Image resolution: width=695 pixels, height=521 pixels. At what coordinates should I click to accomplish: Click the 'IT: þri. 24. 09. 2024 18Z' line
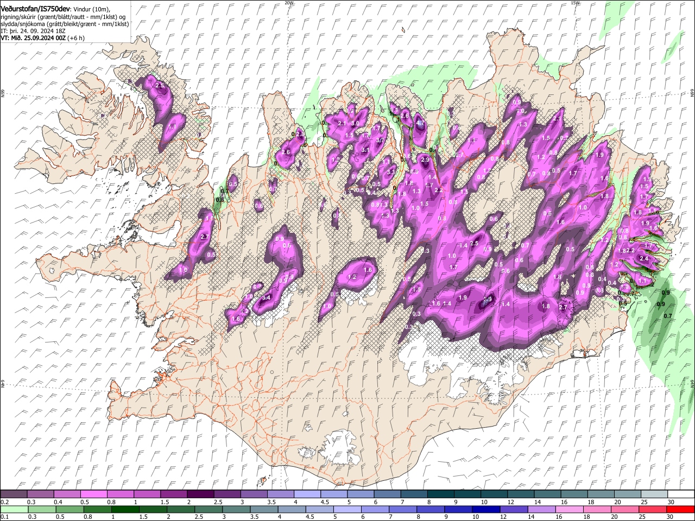34,31
